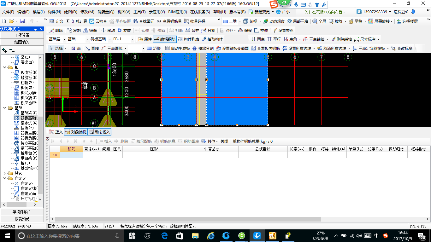Viewport: 431px width, 242px height.
Task: Toggle 动态输入 dynamic input
Action: coord(99,132)
